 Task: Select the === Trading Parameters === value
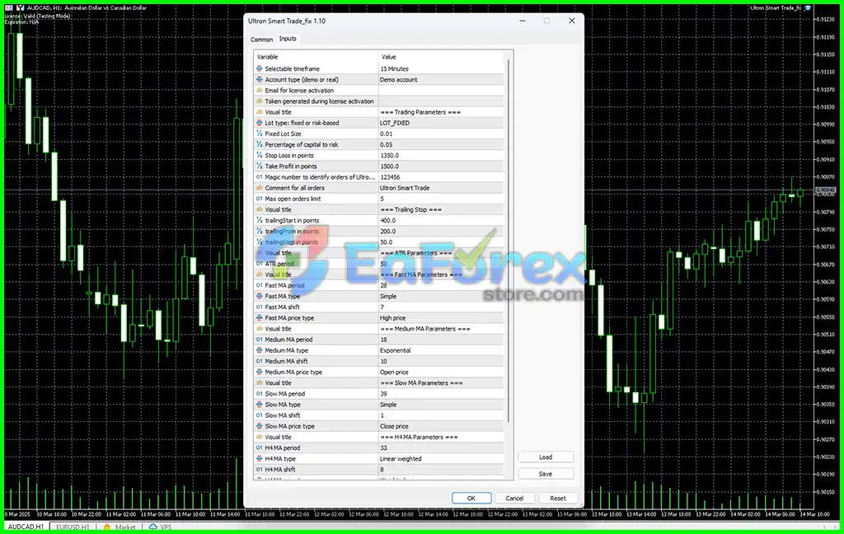[420, 112]
